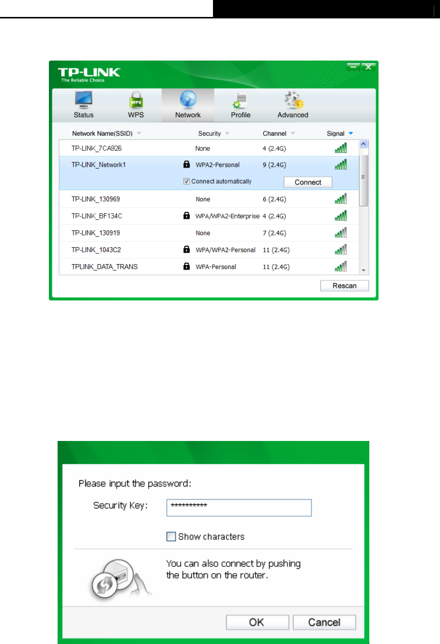Open the Profile document icon
This screenshot has height=644, width=440.
(x=241, y=100)
